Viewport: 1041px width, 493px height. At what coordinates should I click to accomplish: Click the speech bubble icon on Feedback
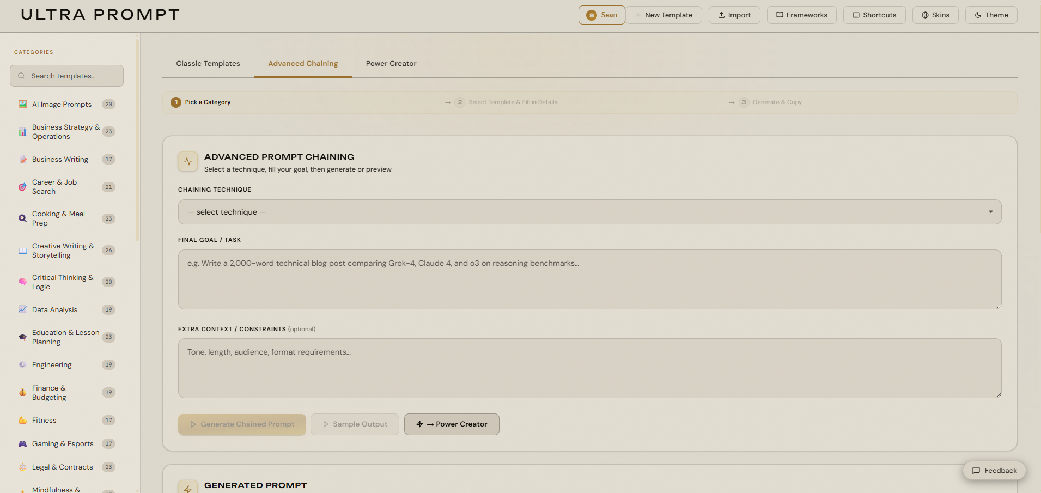point(976,471)
